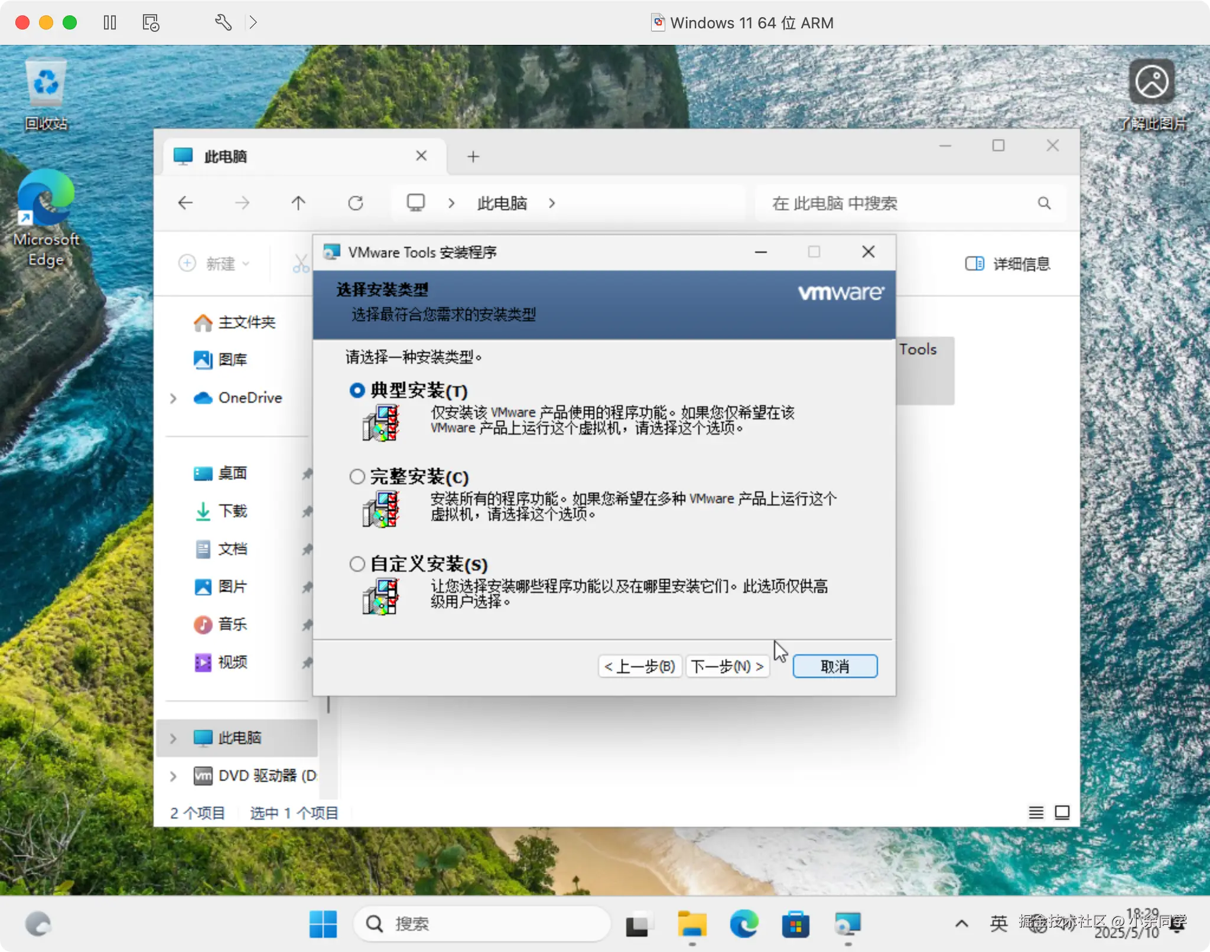1210x952 pixels.
Task: Open the Windows Start menu
Action: (323, 924)
